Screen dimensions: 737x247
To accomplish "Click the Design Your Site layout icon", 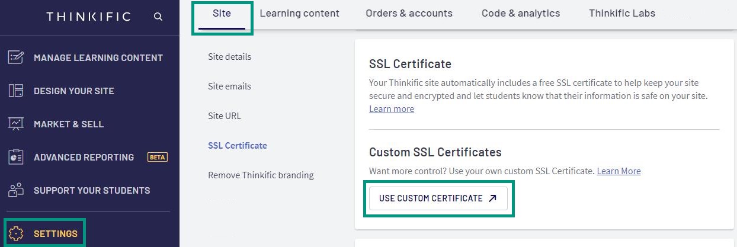I will [x=15, y=91].
